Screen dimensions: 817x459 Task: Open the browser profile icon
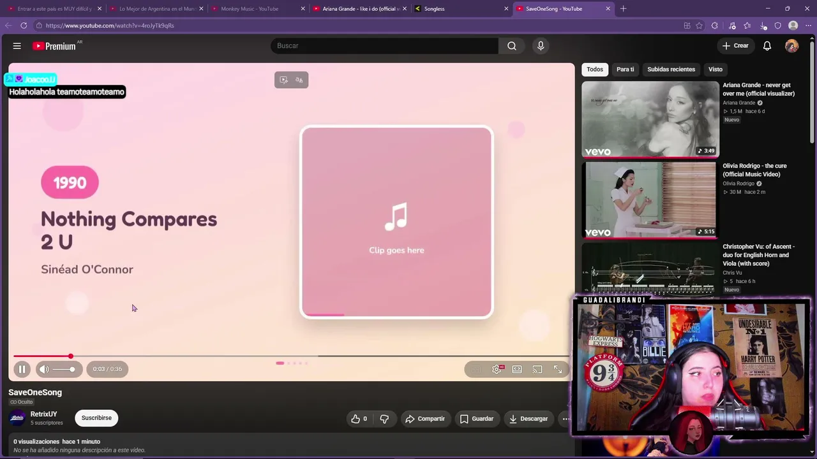[x=793, y=25]
